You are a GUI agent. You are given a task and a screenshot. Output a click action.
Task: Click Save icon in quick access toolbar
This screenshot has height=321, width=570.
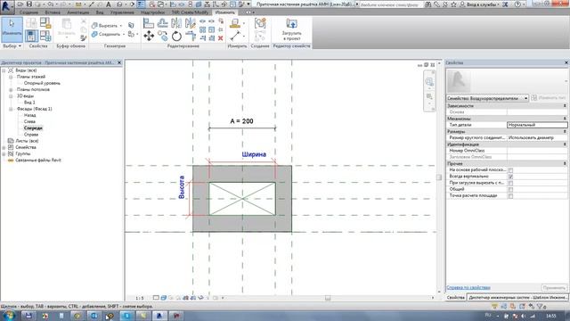29,4
